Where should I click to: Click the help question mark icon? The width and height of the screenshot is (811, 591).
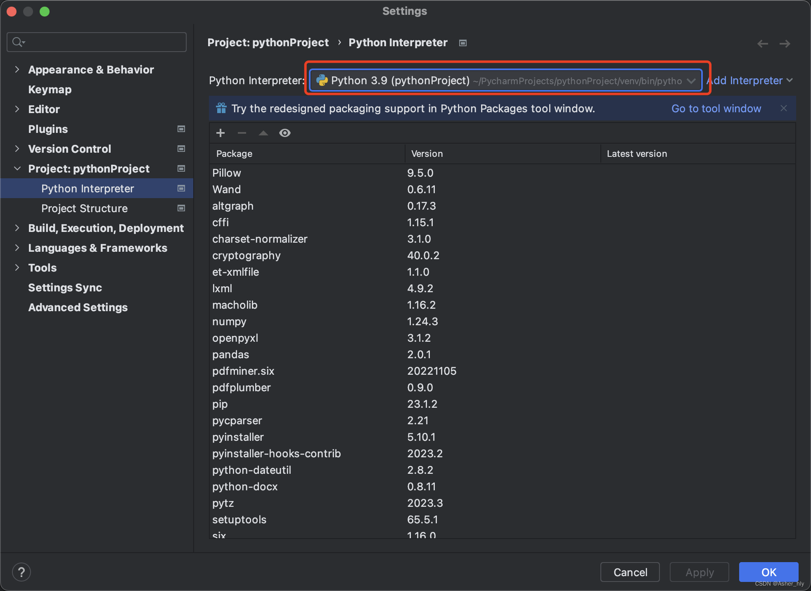tap(21, 572)
